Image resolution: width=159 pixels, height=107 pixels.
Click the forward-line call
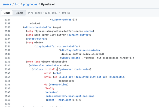[x=59, y=85]
